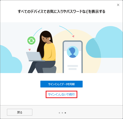Viewport: 123px width, 119px height.
Task: Click the grey laptop illustration
Action: point(35,56)
